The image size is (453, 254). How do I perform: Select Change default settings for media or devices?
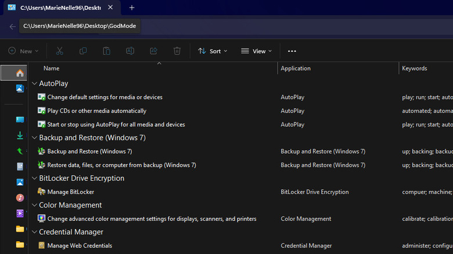coord(105,97)
